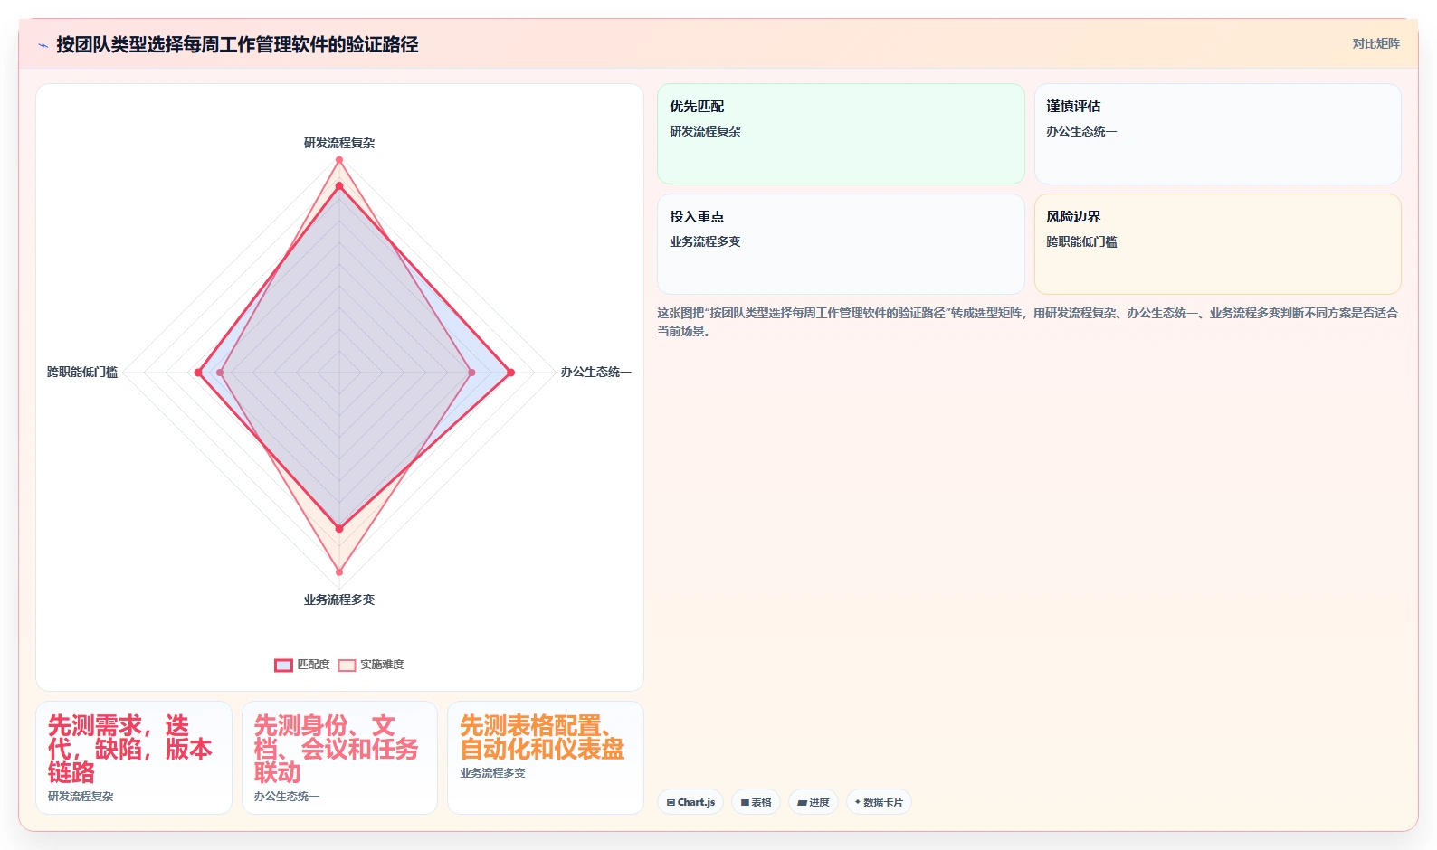Click the description paragraph starting 这张图把
The height and width of the screenshot is (850, 1437).
click(1028, 322)
